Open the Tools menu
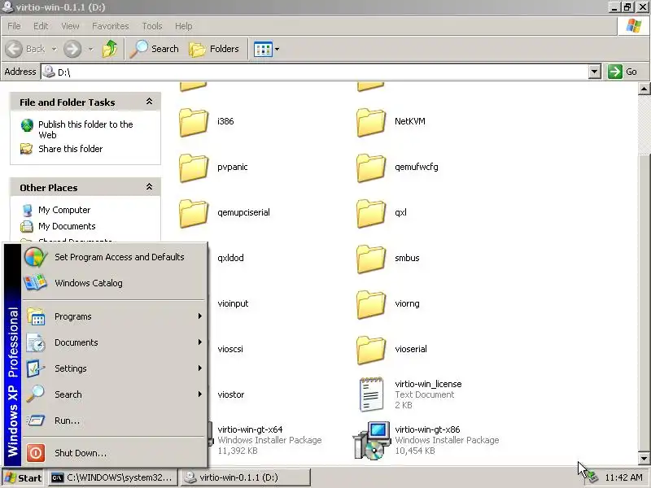 click(x=152, y=26)
